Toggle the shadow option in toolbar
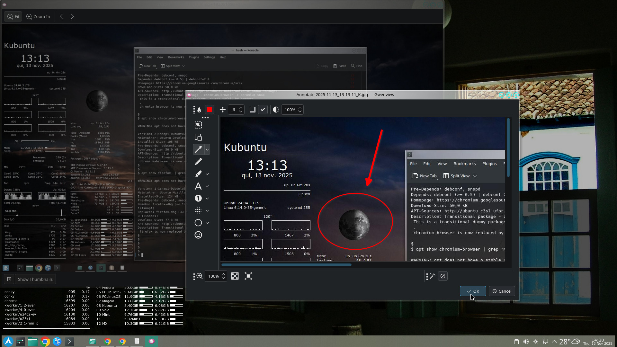617x347 pixels. click(x=253, y=110)
